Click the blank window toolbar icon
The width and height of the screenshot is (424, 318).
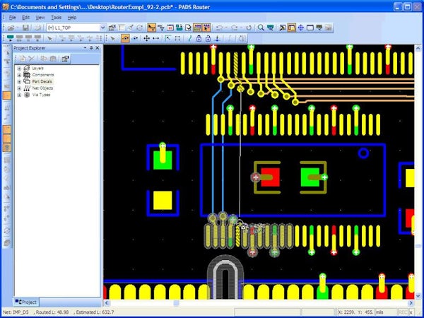pos(310,28)
